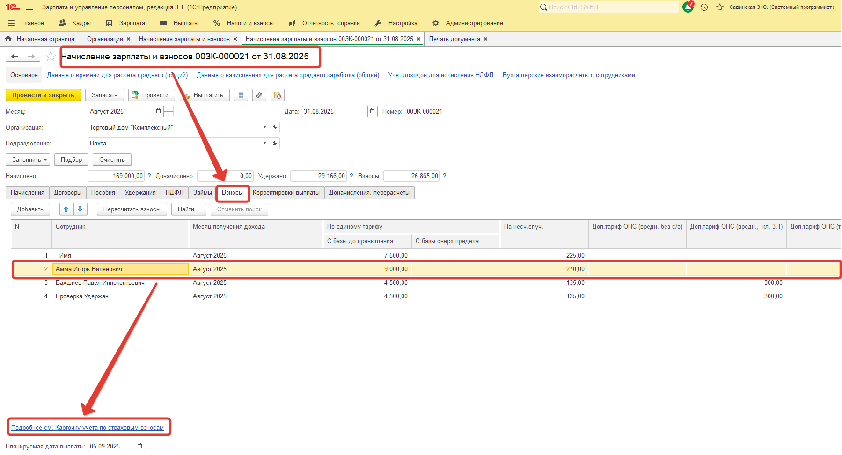Open the notifications bell with badge 7
Viewport: 842px width, 455px height.
click(x=688, y=7)
